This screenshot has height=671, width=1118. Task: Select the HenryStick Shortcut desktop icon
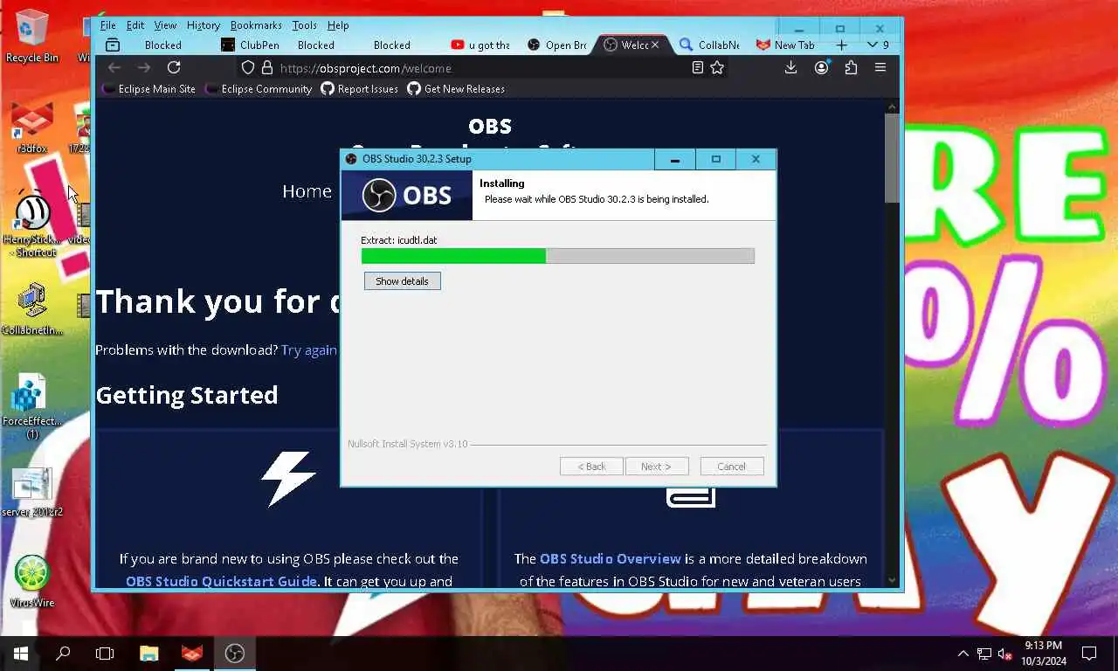point(32,225)
